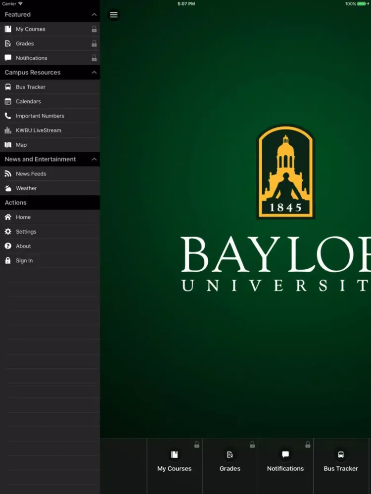Screen dimensions: 371x494
Task: Tap the Baylor 1845 crest logo
Action: 286,172
